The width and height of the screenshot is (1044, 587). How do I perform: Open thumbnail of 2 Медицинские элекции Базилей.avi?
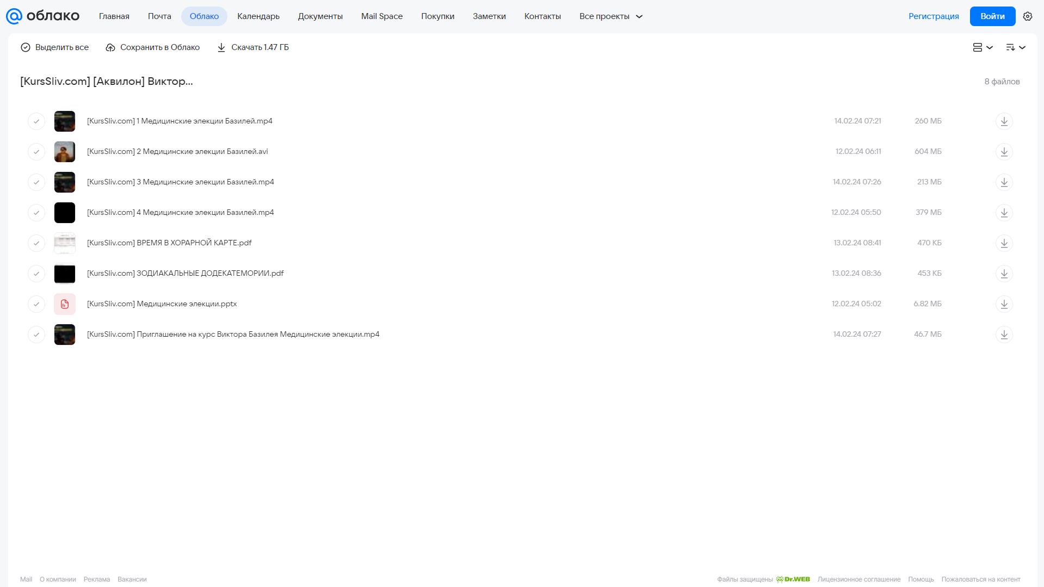[x=65, y=152]
